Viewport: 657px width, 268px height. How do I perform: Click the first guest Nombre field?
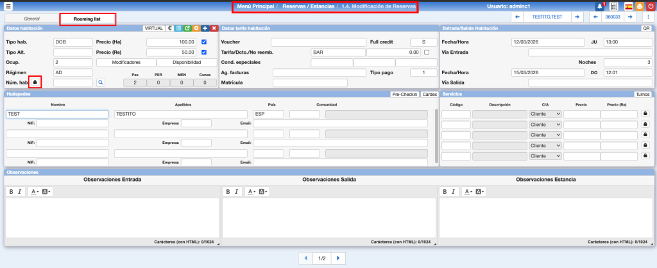tap(57, 114)
